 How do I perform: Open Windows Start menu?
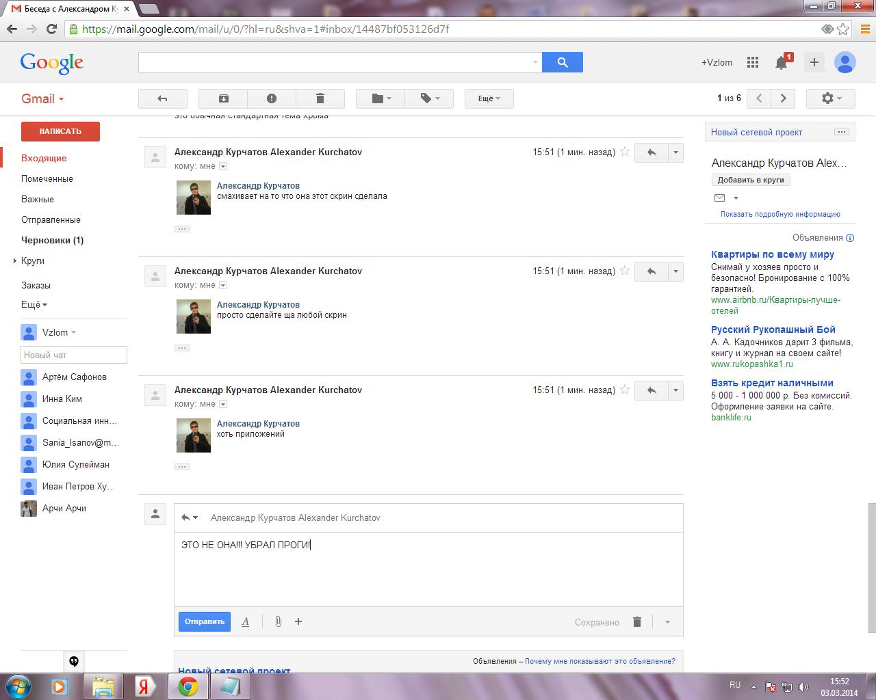click(18, 686)
